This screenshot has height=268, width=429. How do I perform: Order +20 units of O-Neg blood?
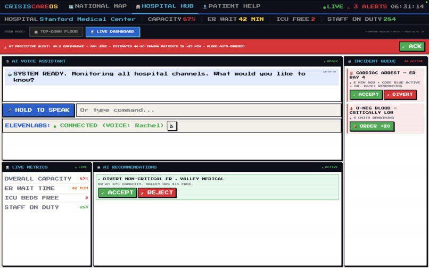click(x=372, y=127)
